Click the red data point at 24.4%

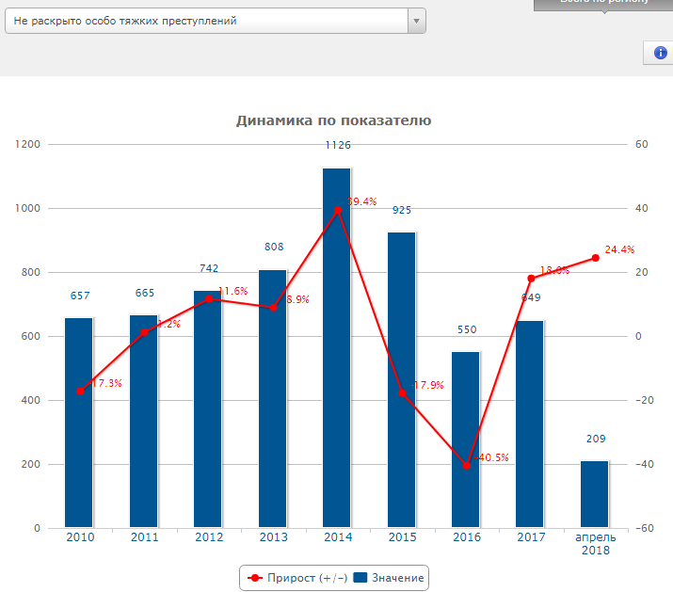pos(595,258)
